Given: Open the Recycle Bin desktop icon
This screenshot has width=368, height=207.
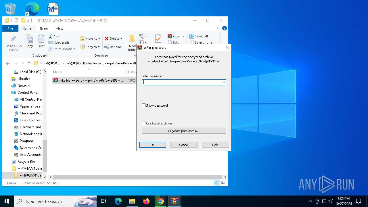Looking at the screenshot, I should pyautogui.click(x=11, y=9).
